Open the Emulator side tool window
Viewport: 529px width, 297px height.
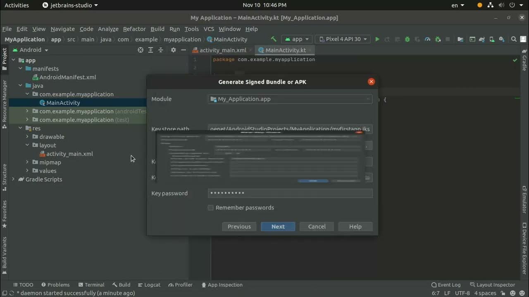click(524, 200)
